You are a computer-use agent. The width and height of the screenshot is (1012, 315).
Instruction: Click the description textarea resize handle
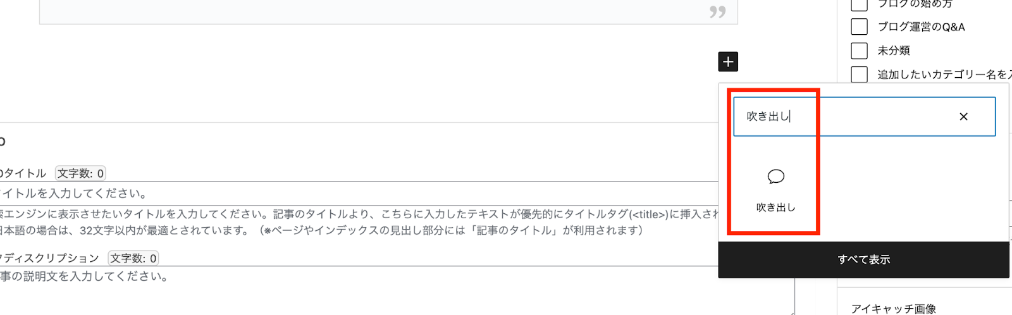pos(790,311)
